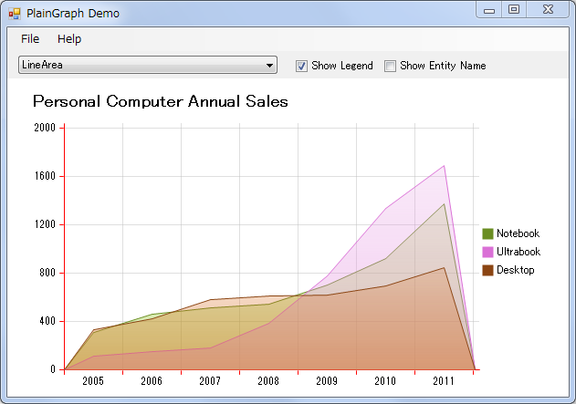
Task: Click the 2008 x-axis label
Action: tap(268, 381)
